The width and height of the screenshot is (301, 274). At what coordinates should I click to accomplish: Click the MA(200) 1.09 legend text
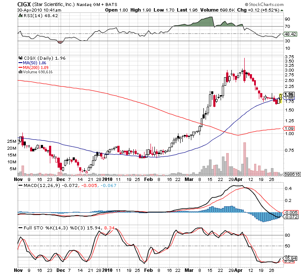36,67
